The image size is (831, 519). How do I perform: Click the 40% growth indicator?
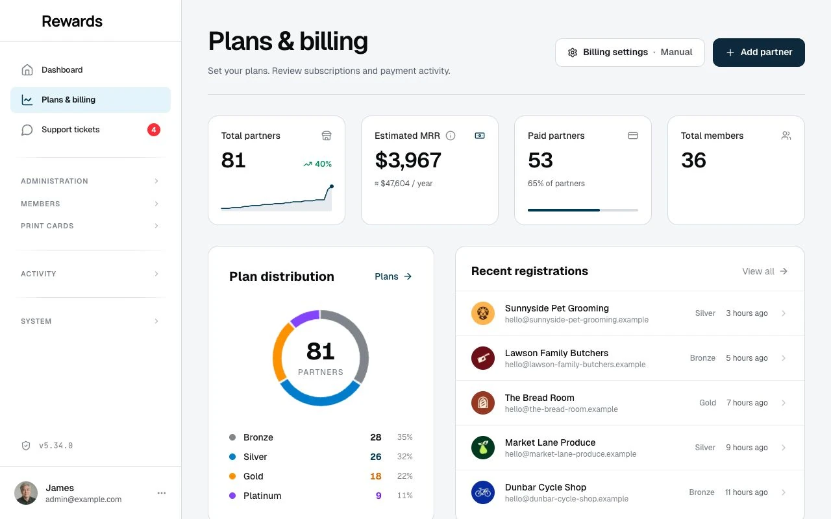[x=317, y=164]
